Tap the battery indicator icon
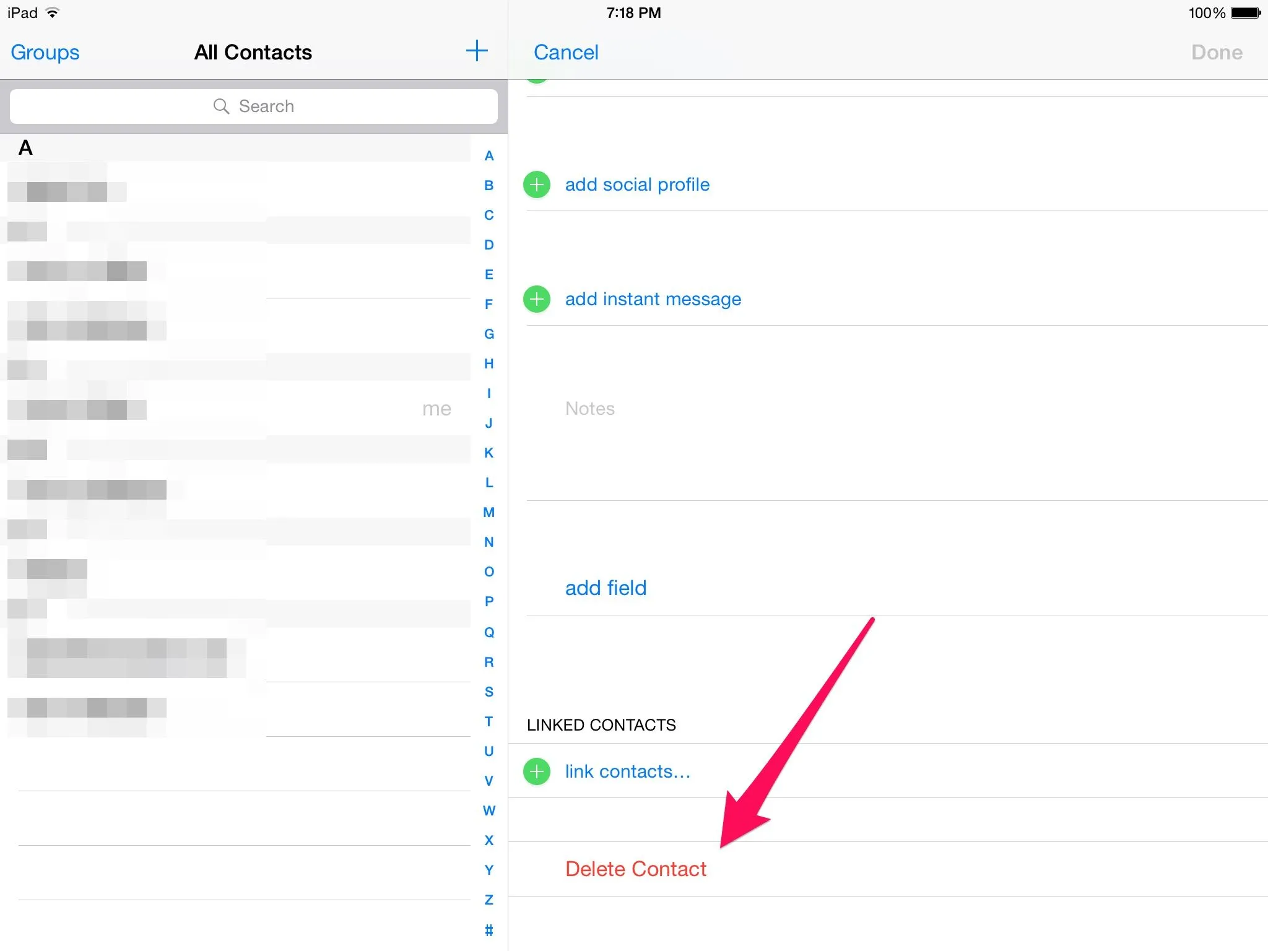1268x951 pixels. pyautogui.click(x=1245, y=12)
